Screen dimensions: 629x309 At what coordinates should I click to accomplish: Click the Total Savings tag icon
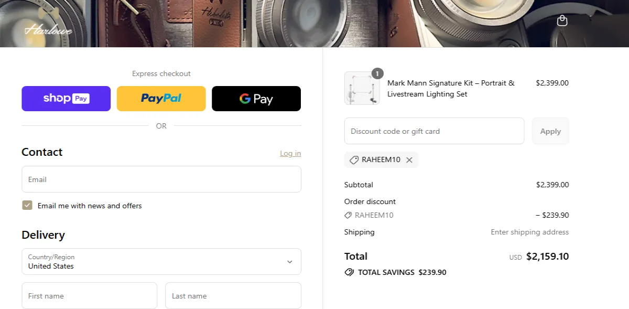pos(349,272)
